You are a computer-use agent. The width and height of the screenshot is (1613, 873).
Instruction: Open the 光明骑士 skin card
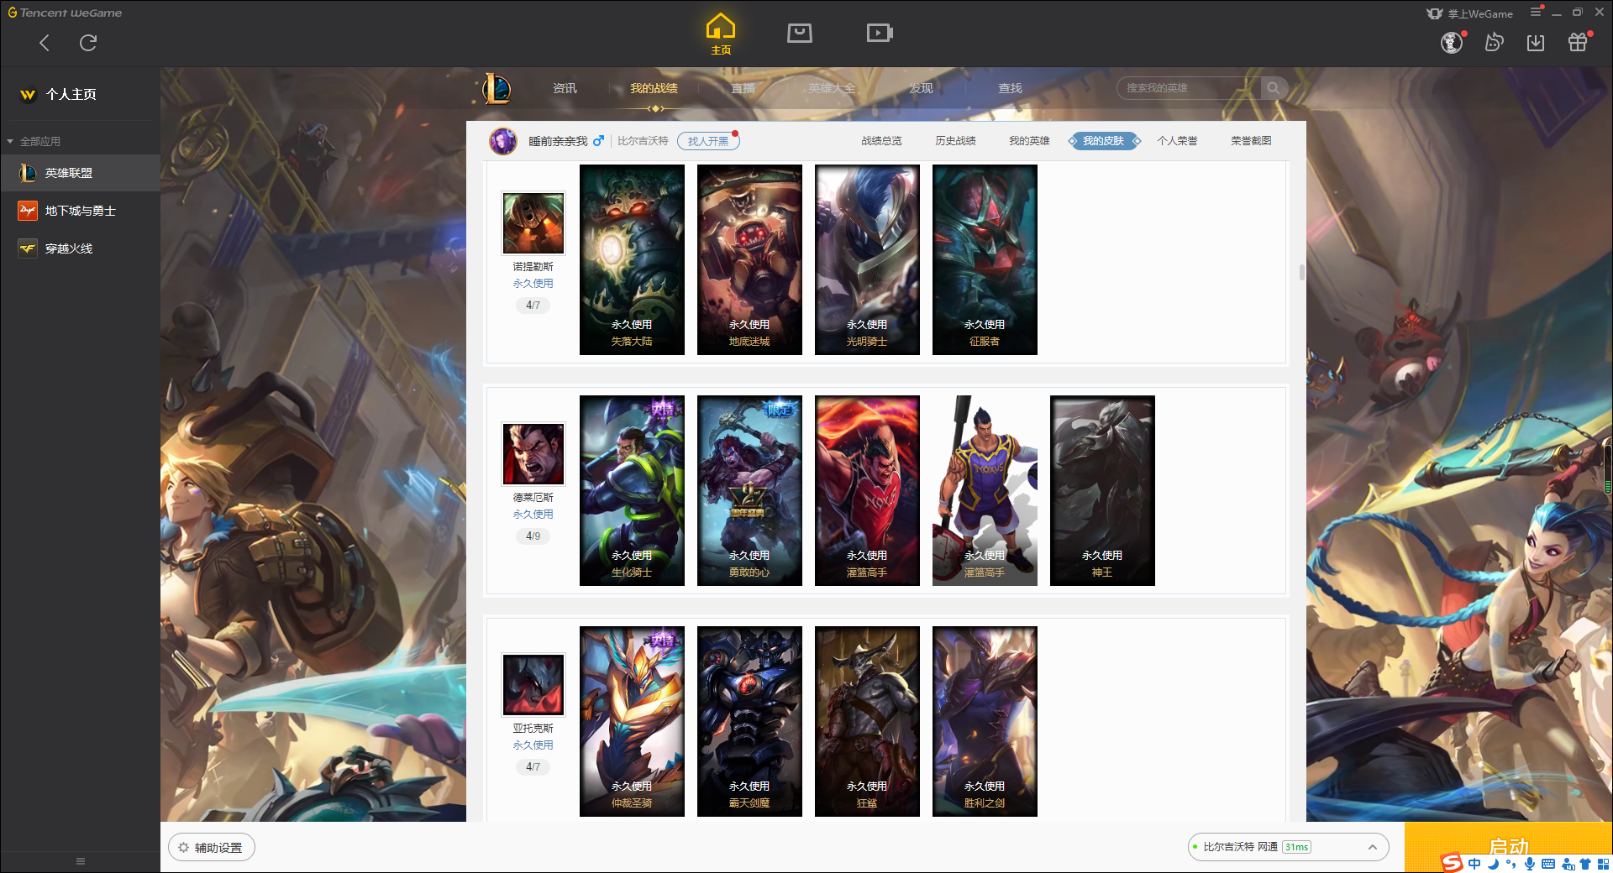coord(867,259)
